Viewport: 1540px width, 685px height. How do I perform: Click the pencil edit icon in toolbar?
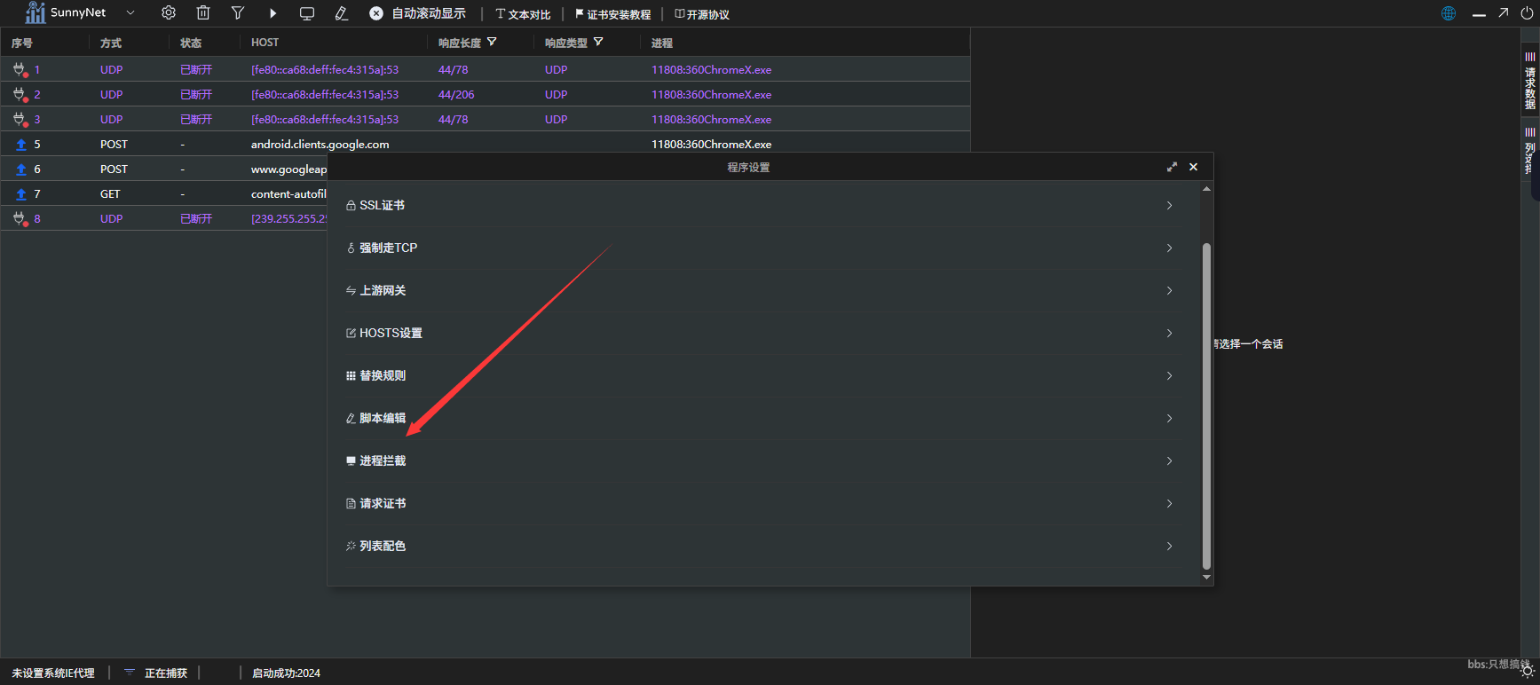(342, 13)
